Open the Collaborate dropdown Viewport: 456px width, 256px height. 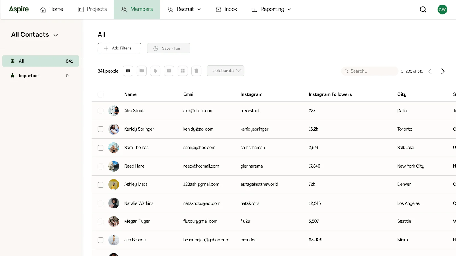click(225, 71)
